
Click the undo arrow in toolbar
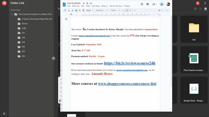69,10
